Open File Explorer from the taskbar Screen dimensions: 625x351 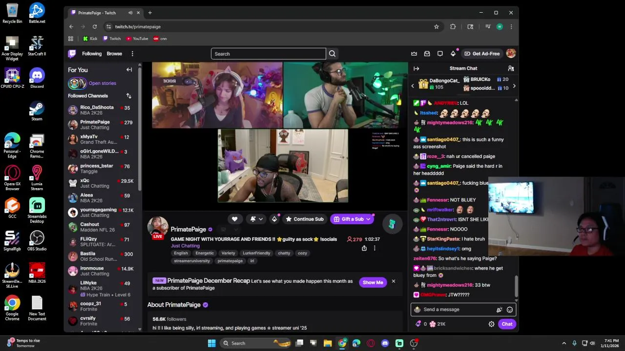pyautogui.click(x=328, y=343)
